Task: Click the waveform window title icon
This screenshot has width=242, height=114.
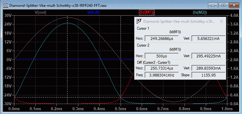Action: (6, 5)
